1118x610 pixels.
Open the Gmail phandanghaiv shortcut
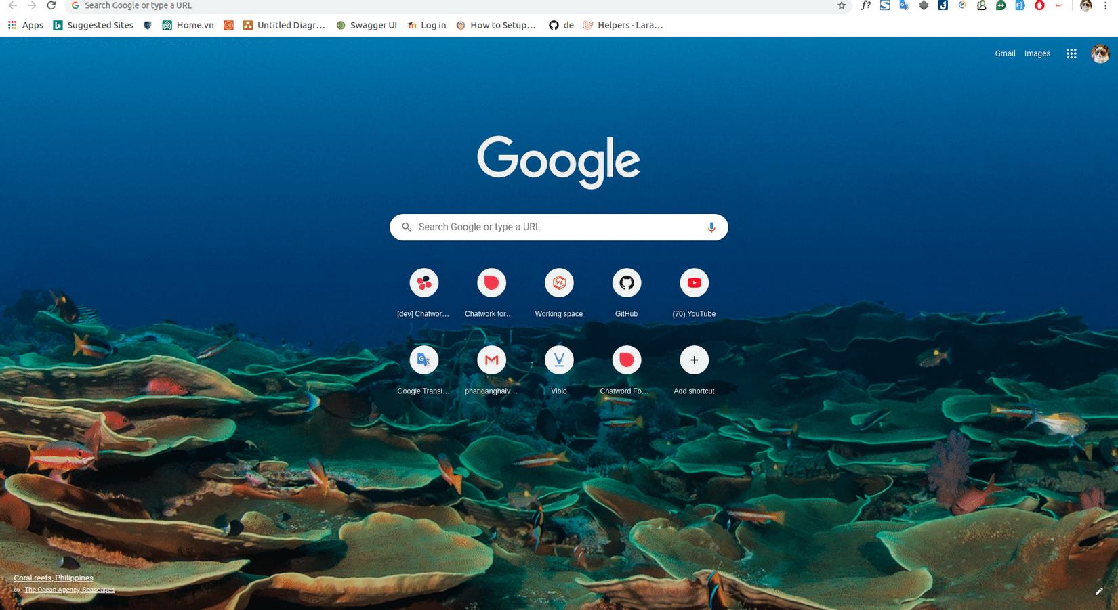(491, 370)
